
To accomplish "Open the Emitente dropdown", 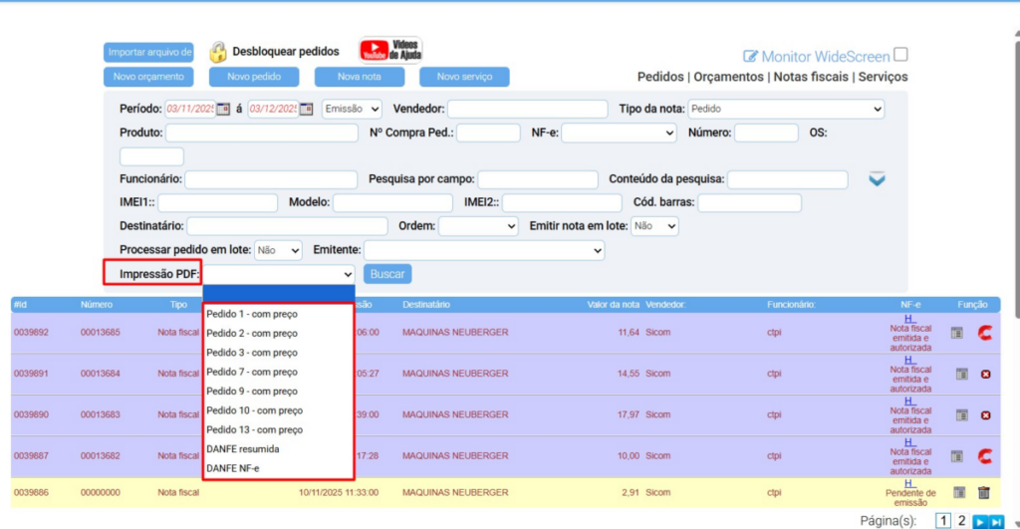I will [484, 250].
